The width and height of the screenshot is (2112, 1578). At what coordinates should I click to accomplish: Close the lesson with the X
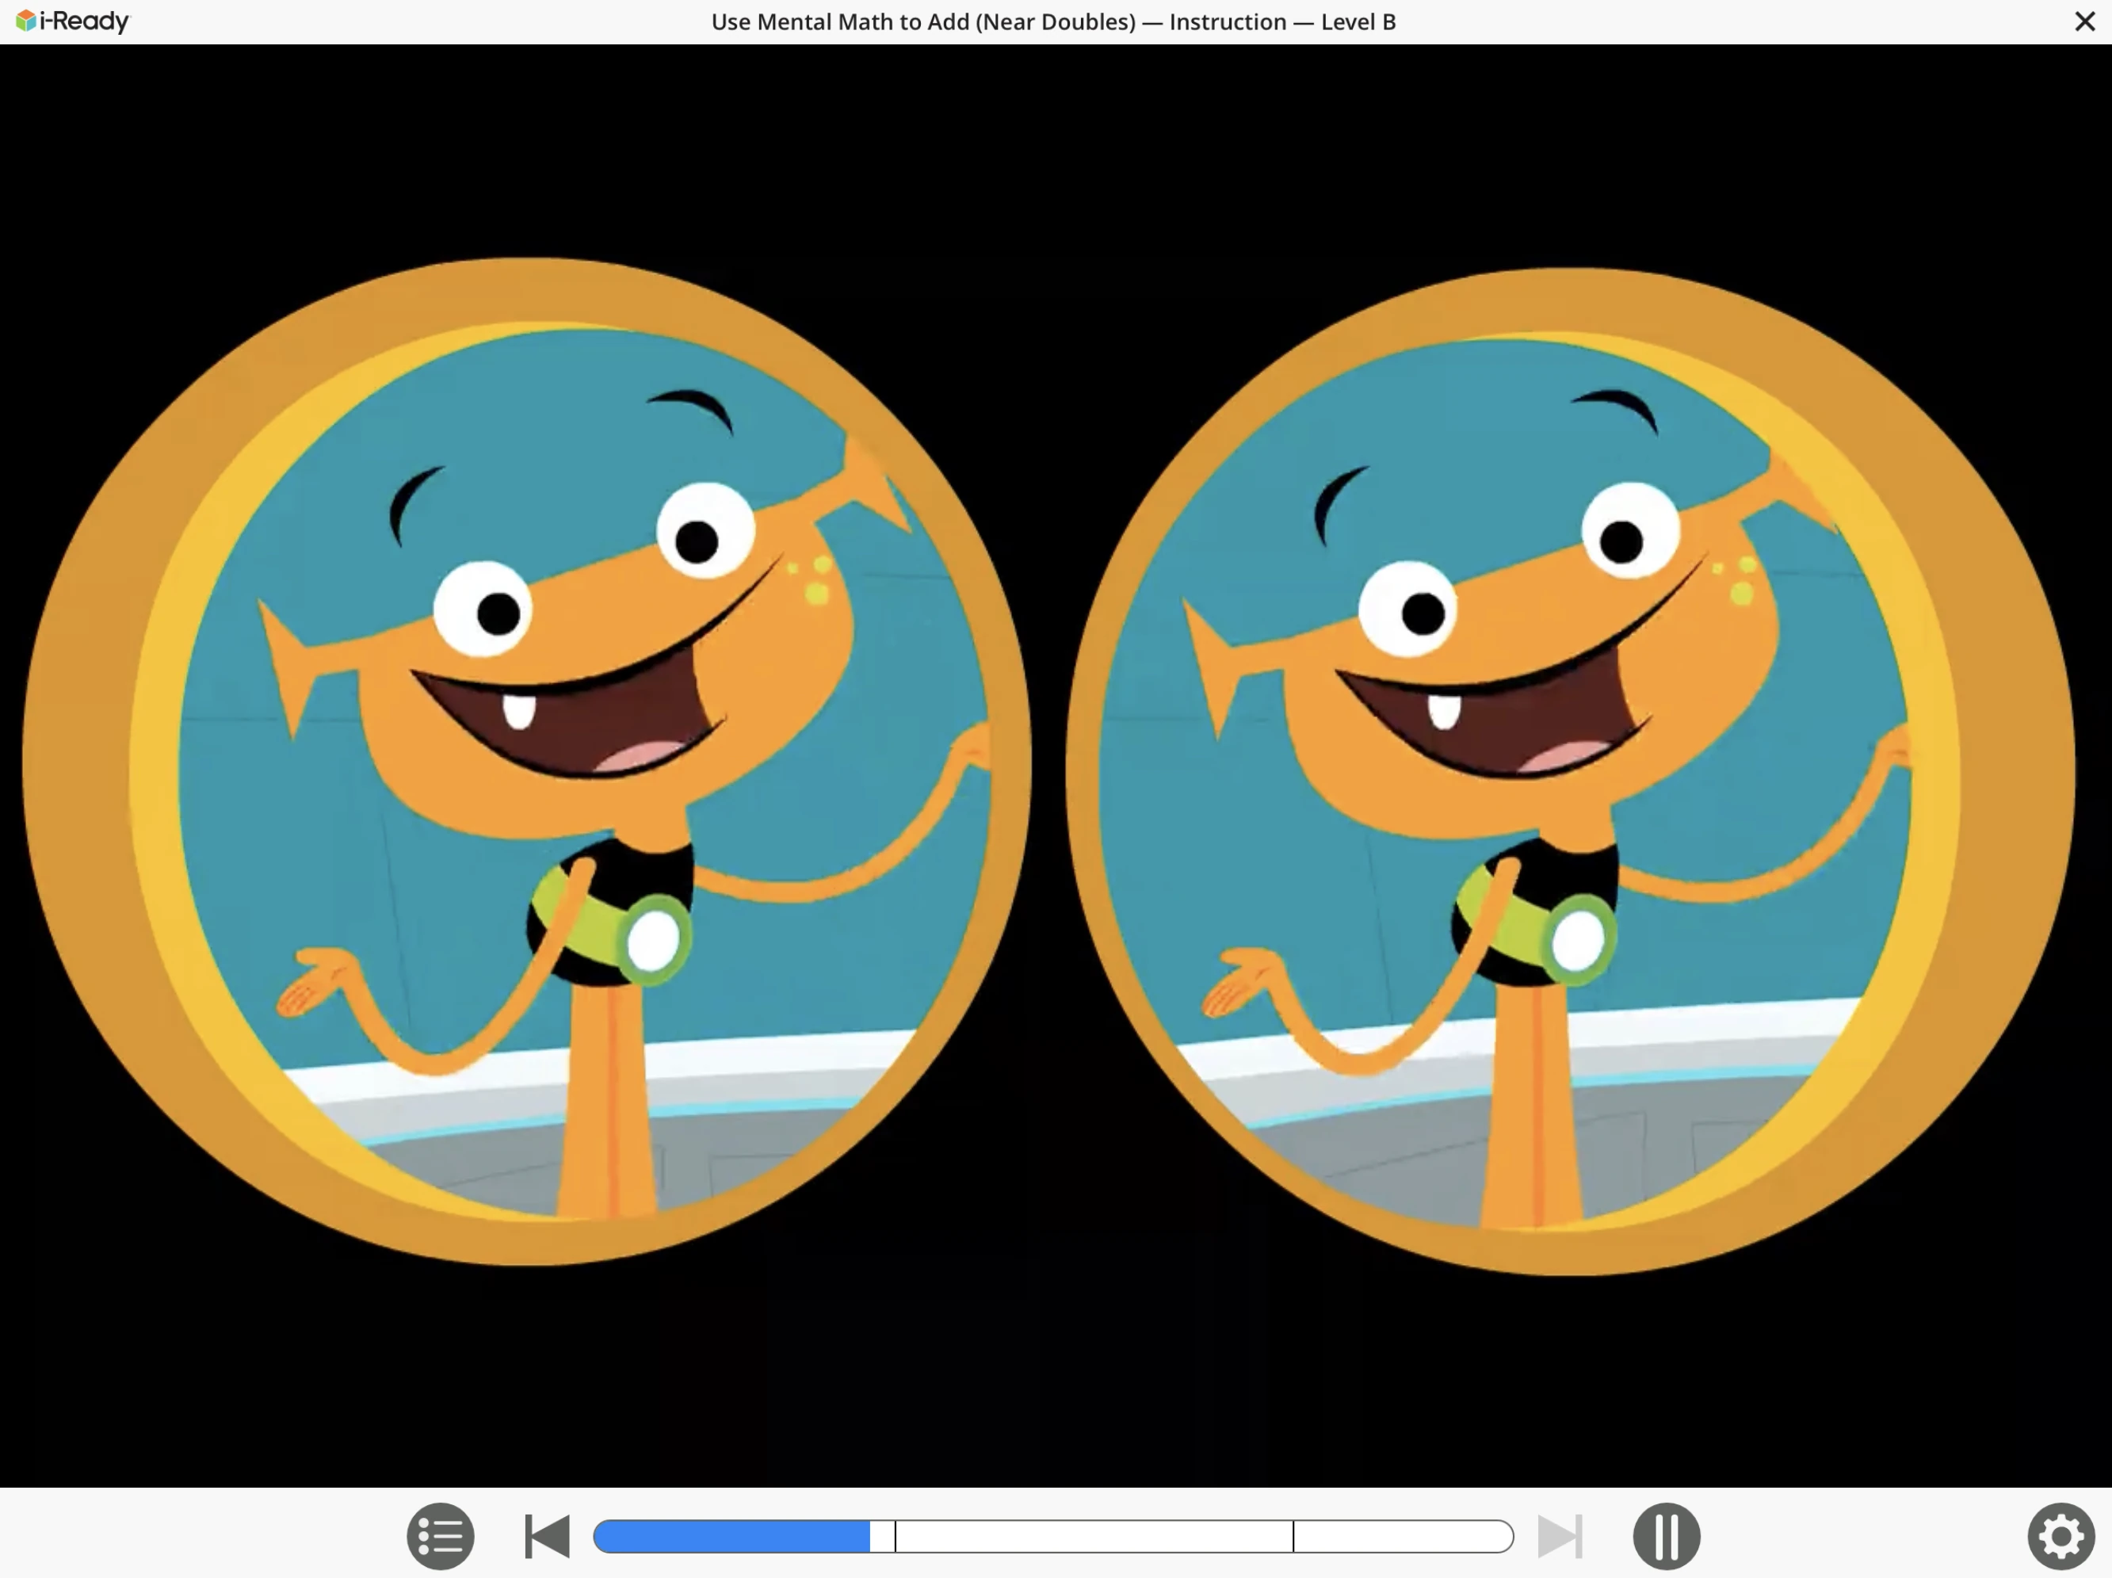(2084, 21)
